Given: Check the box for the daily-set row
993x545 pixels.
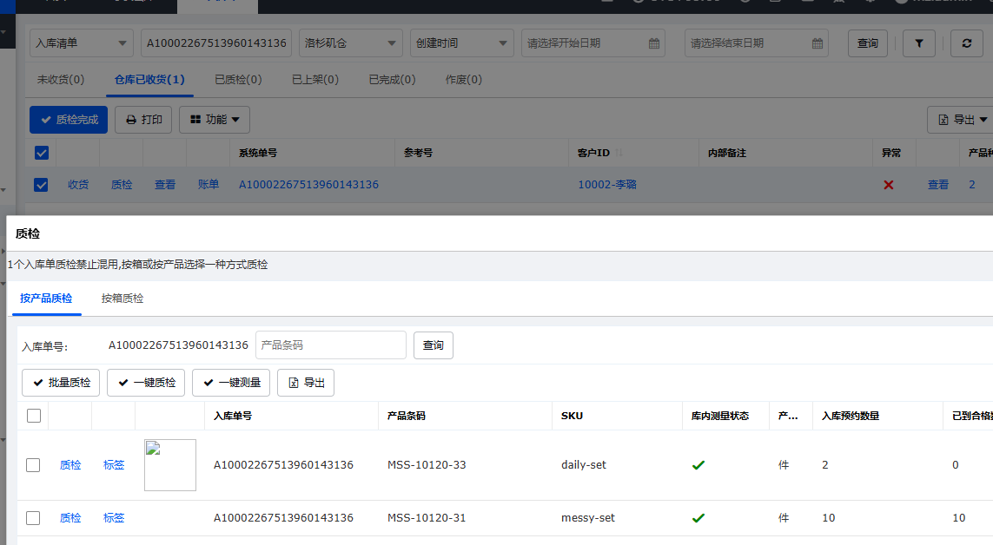Looking at the screenshot, I should (x=33, y=465).
